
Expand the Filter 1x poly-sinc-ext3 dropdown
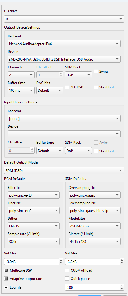pos(34,195)
